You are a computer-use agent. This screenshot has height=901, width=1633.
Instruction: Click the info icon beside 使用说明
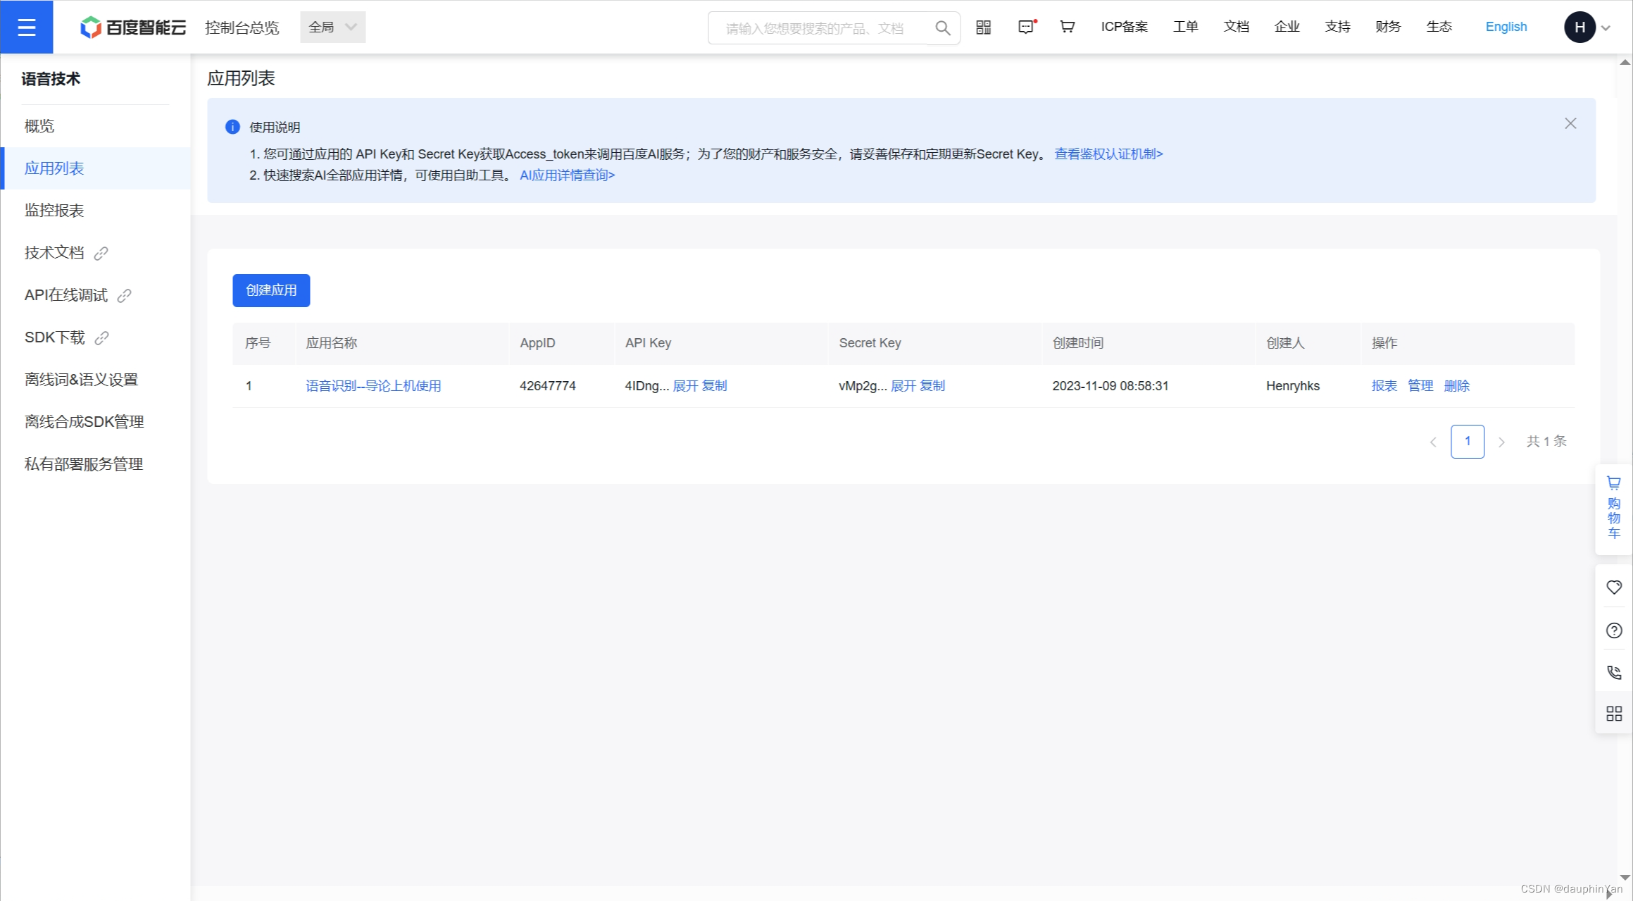[232, 127]
